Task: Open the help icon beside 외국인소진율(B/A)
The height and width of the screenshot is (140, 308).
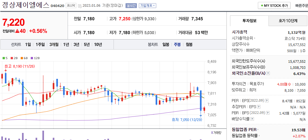Action: (x=268, y=73)
